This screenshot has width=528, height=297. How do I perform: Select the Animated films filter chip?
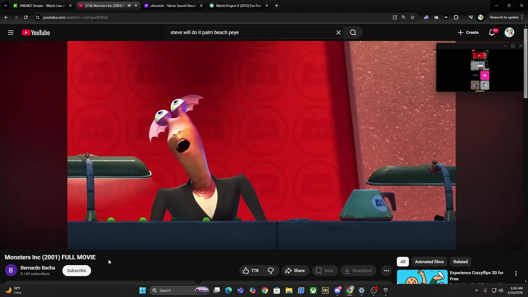click(x=429, y=262)
